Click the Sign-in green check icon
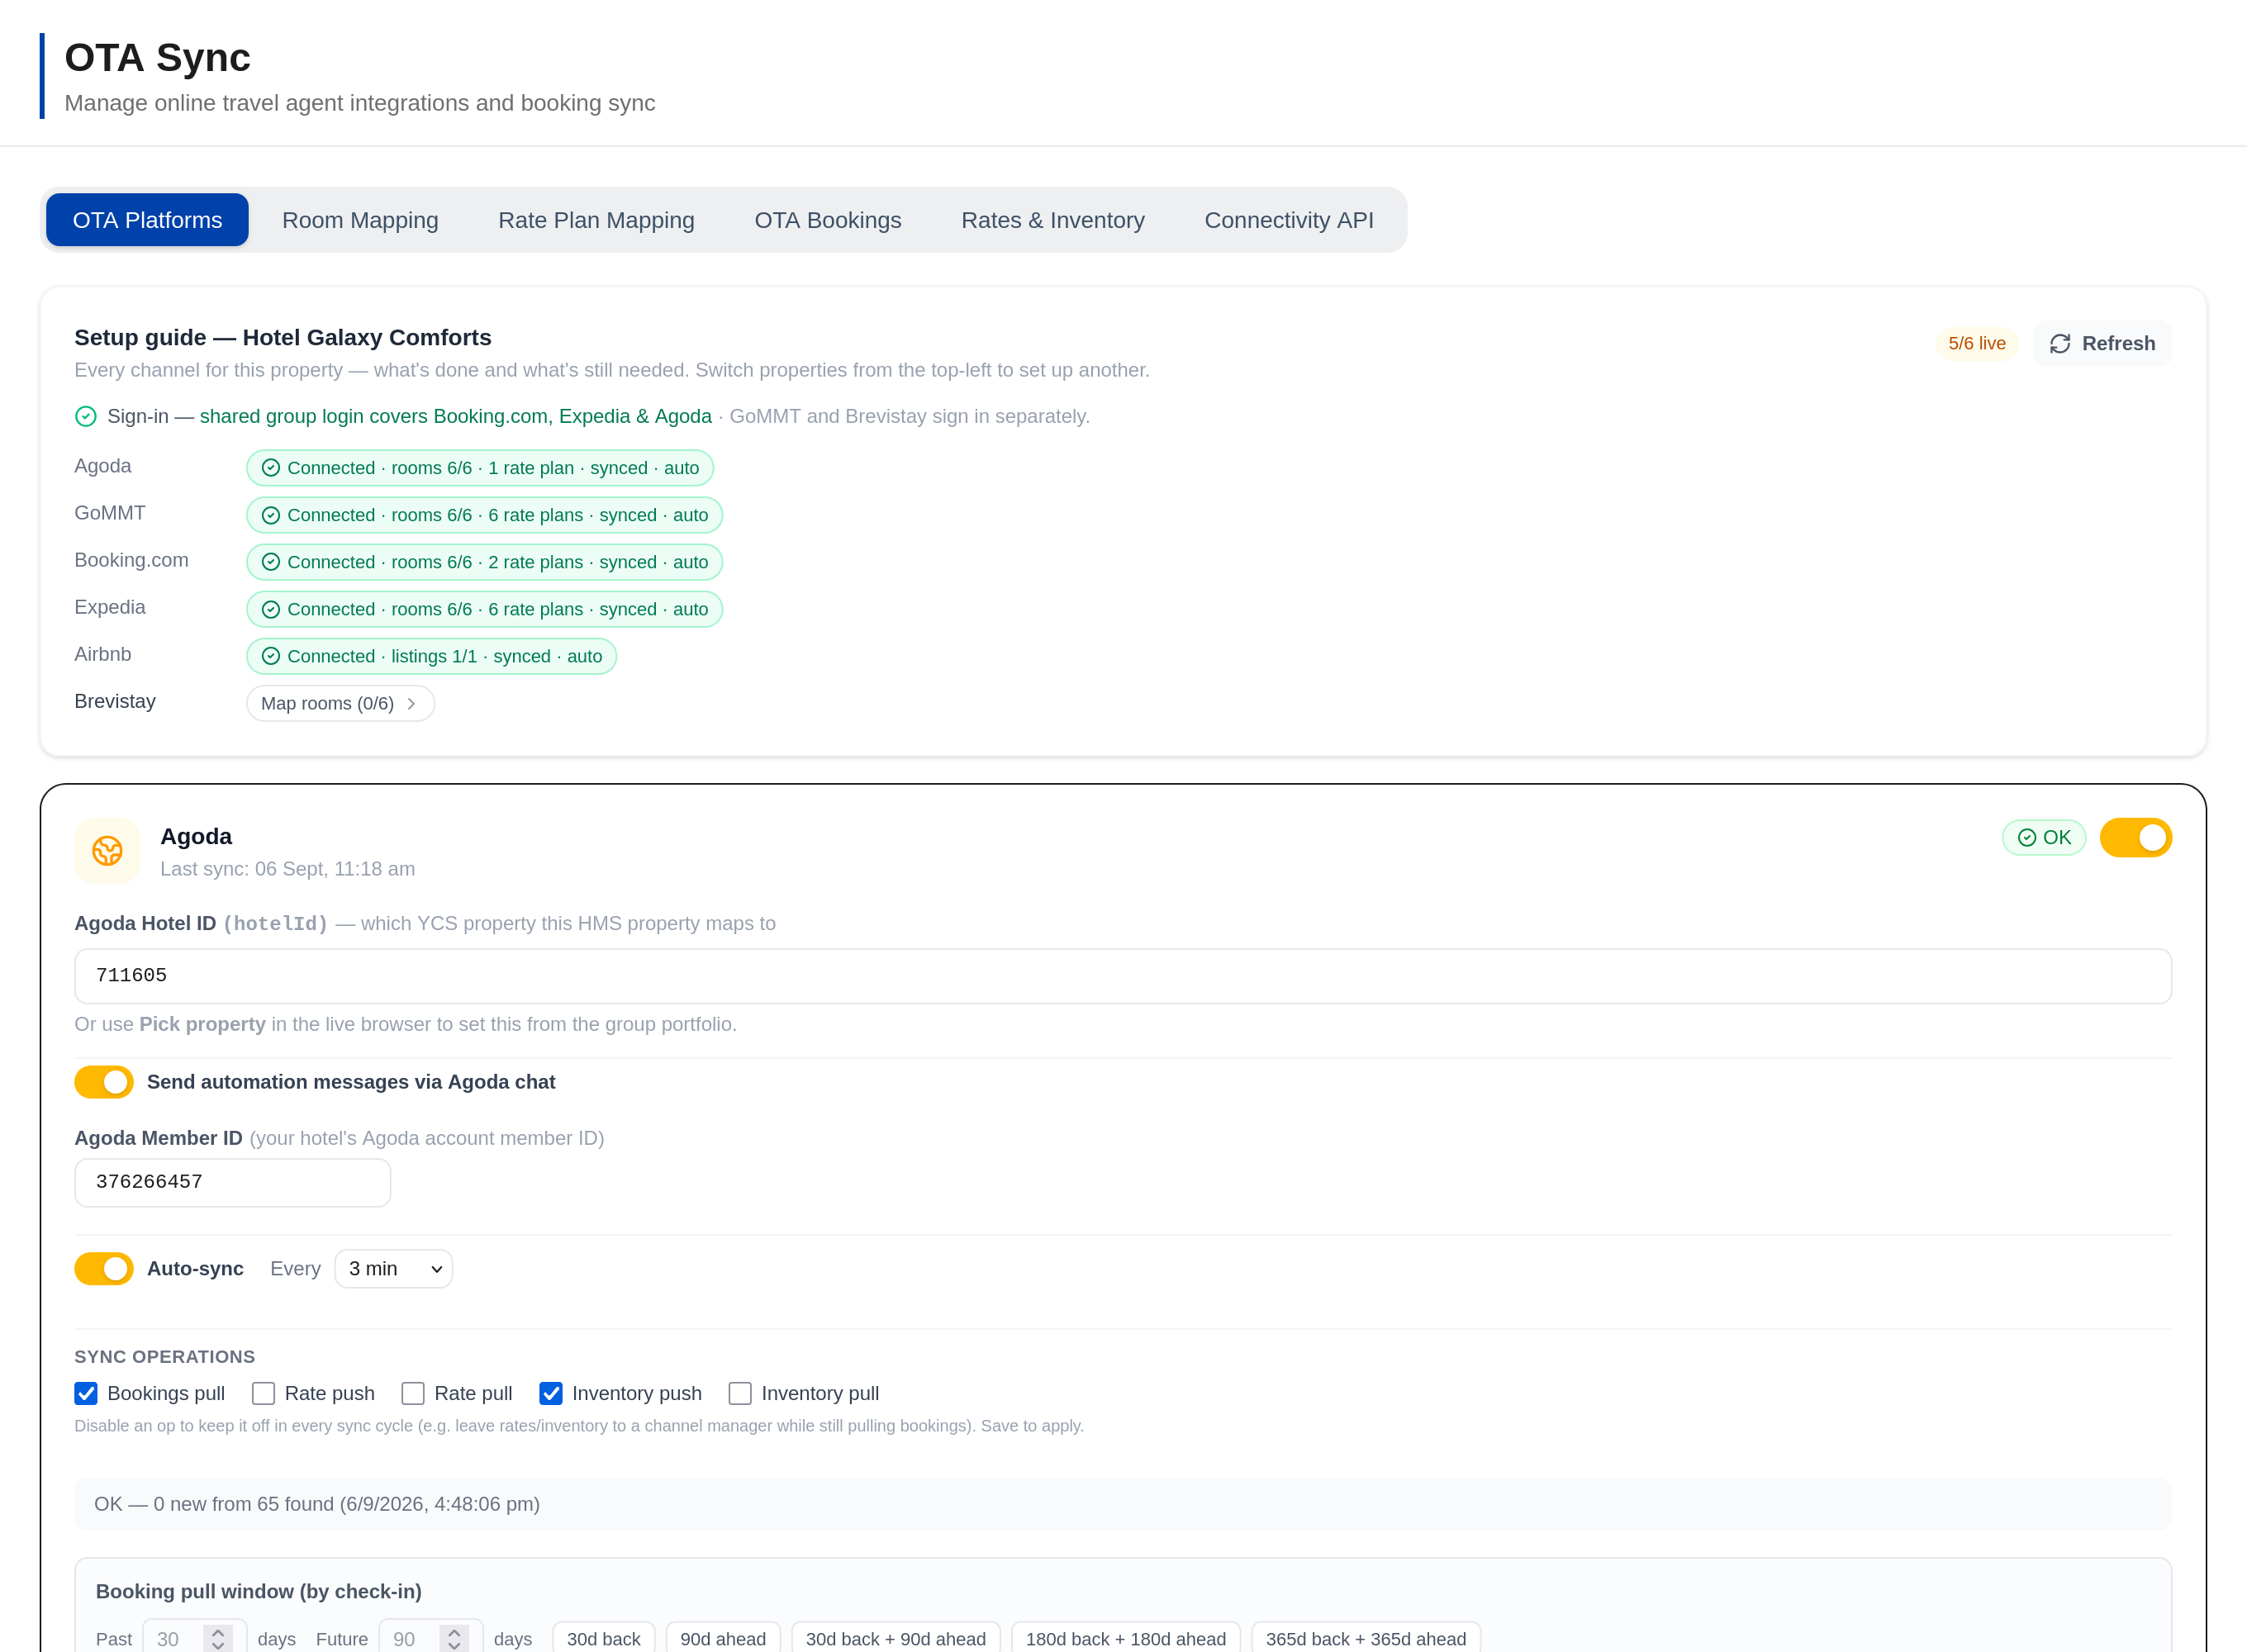Image resolution: width=2247 pixels, height=1652 pixels. point(86,416)
